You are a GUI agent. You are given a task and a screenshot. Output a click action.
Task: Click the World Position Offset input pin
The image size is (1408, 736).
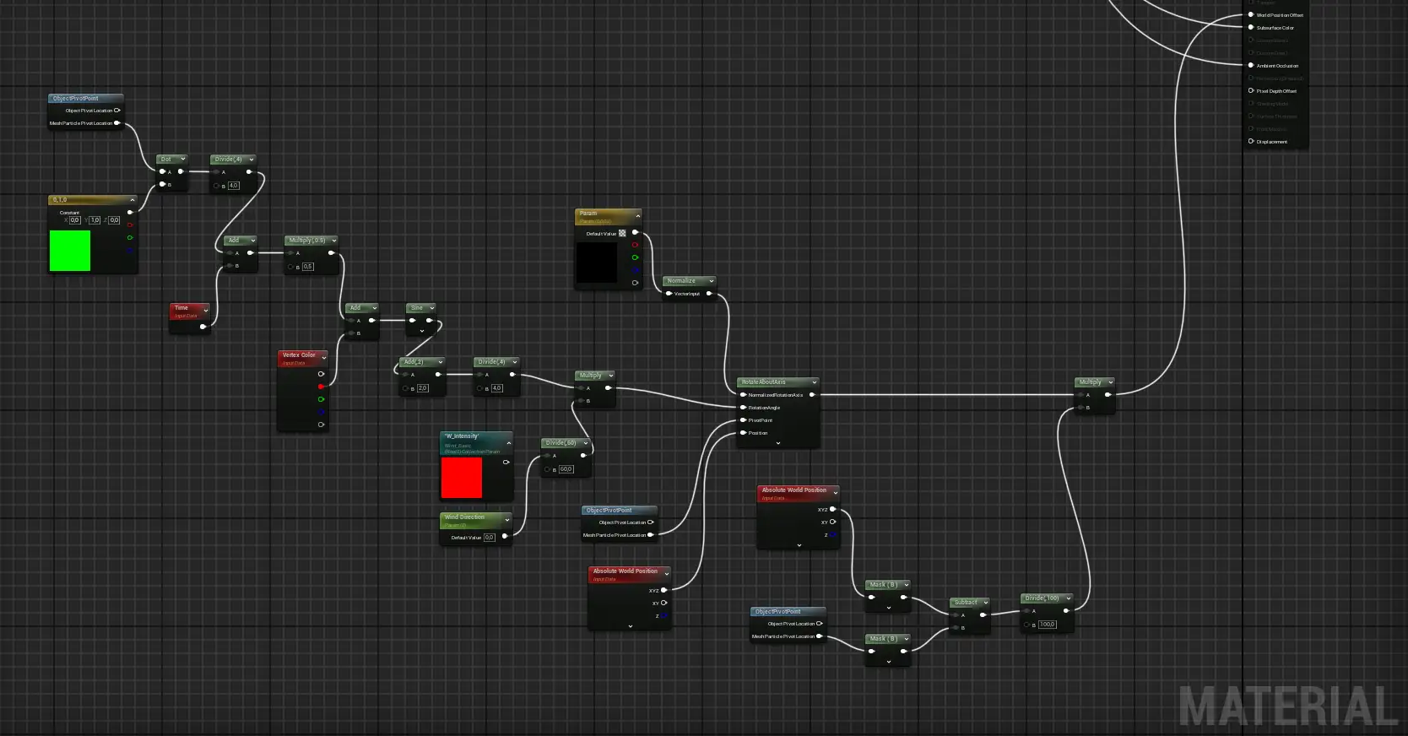tap(1251, 15)
